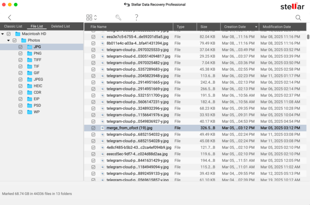This screenshot has width=310, height=205.
Task: Toggle the Macintosh HD checkbox
Action: (x=9, y=34)
